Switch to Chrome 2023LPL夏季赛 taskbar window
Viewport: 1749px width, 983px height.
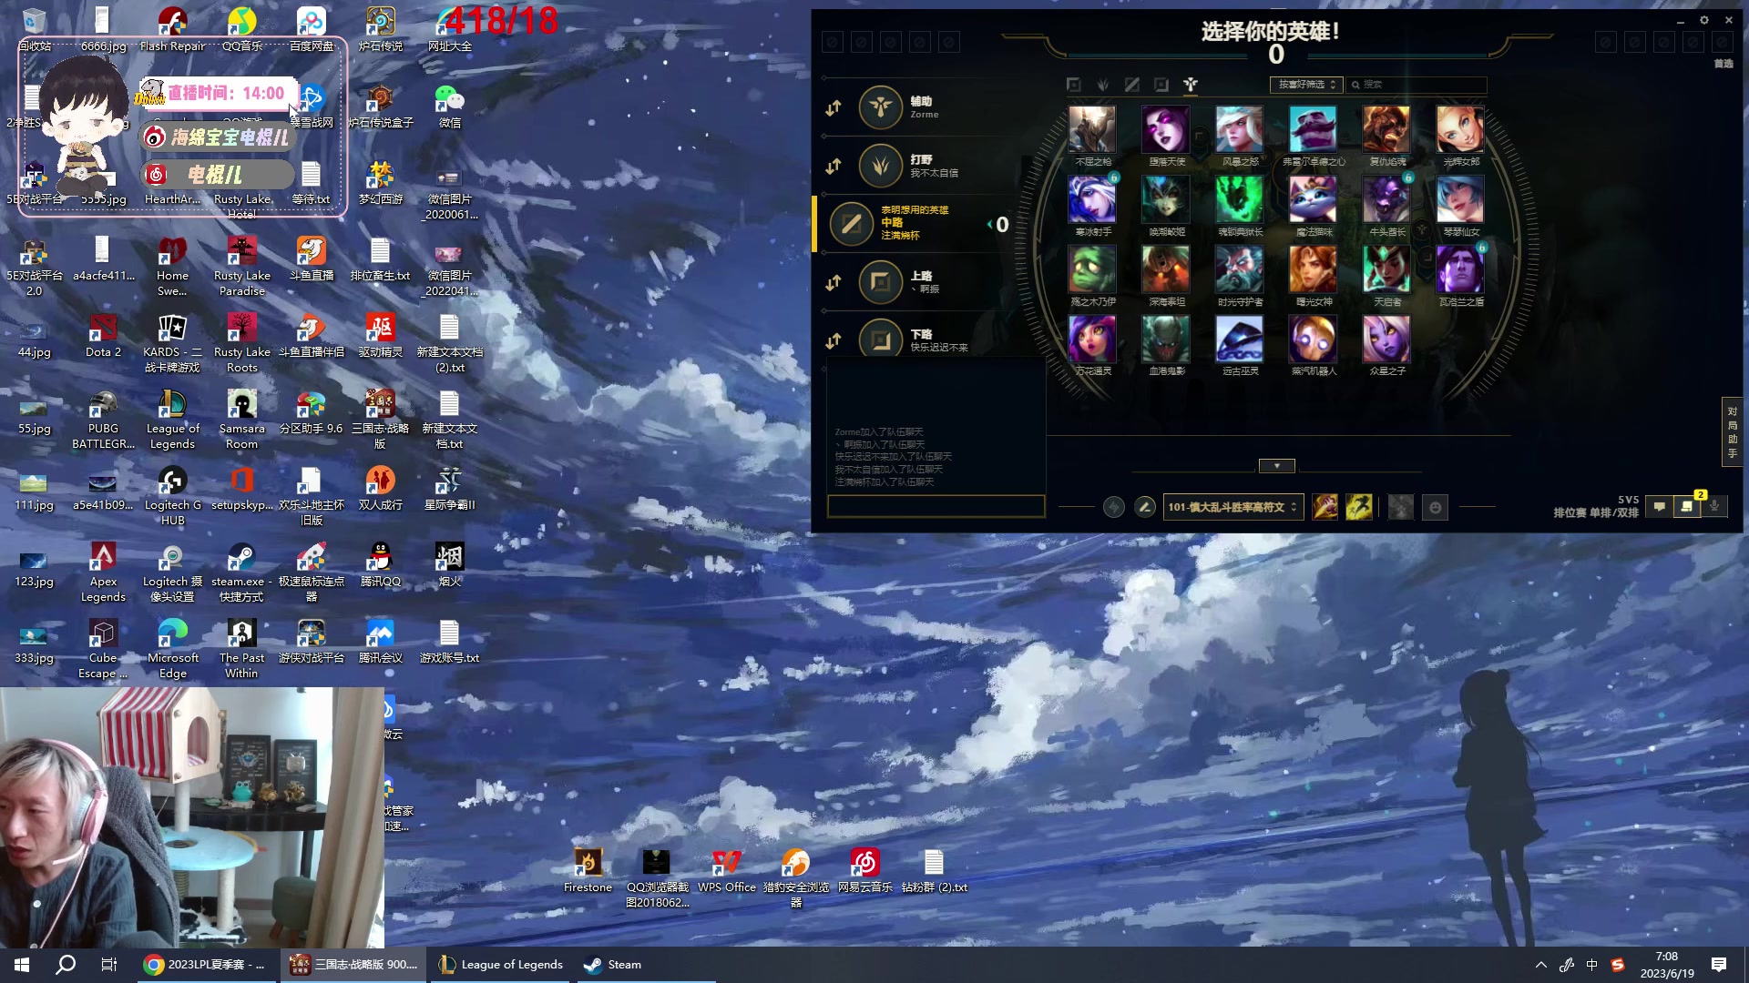206,965
